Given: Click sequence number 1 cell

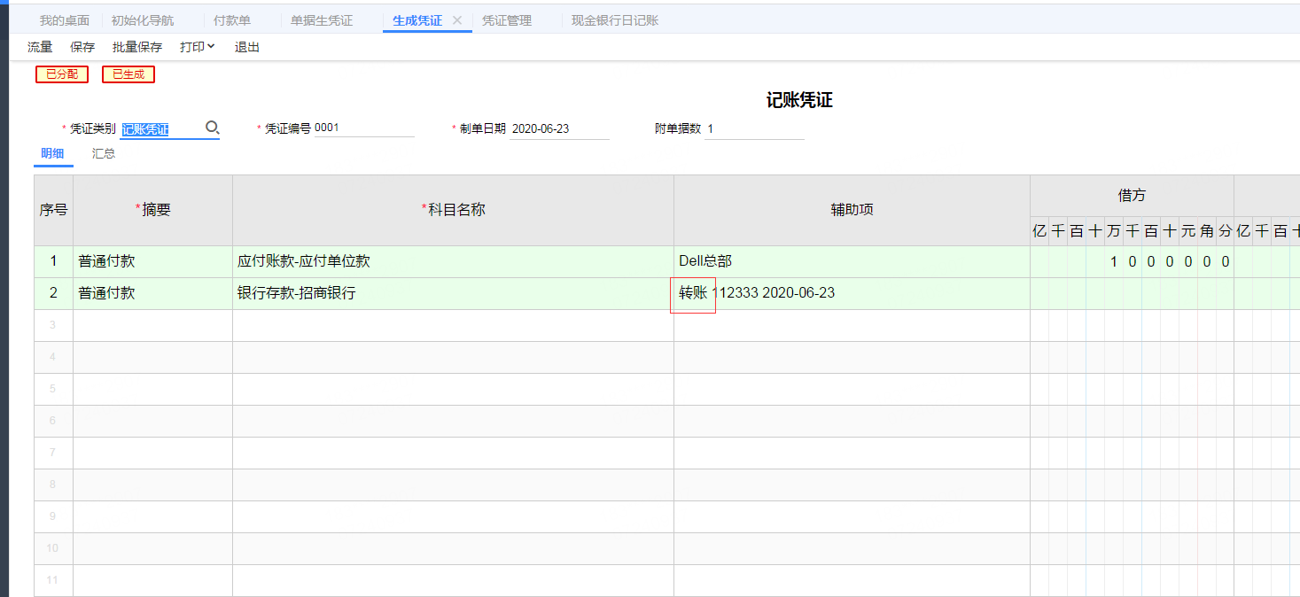Looking at the screenshot, I should coord(53,261).
